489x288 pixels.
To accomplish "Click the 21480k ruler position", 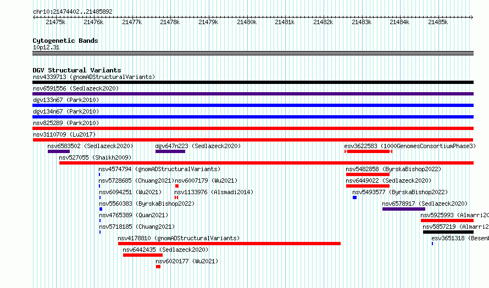I will click(x=247, y=22).
